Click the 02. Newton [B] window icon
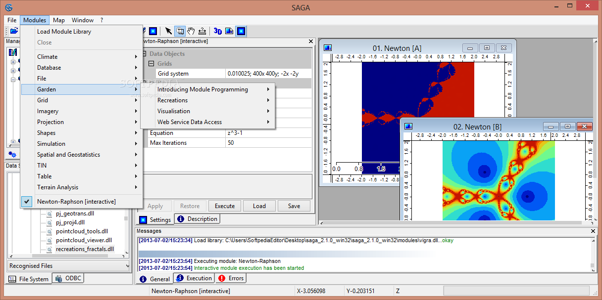This screenshot has width=602, height=300. point(408,127)
